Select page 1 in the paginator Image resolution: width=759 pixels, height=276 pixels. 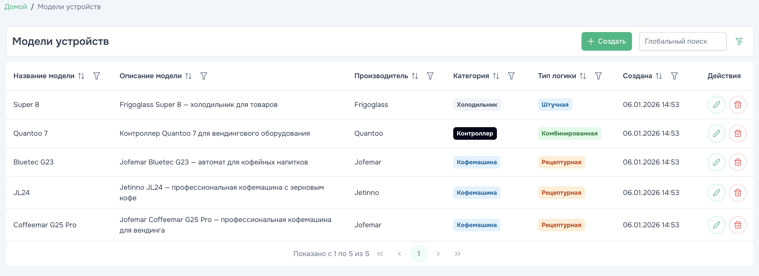418,254
